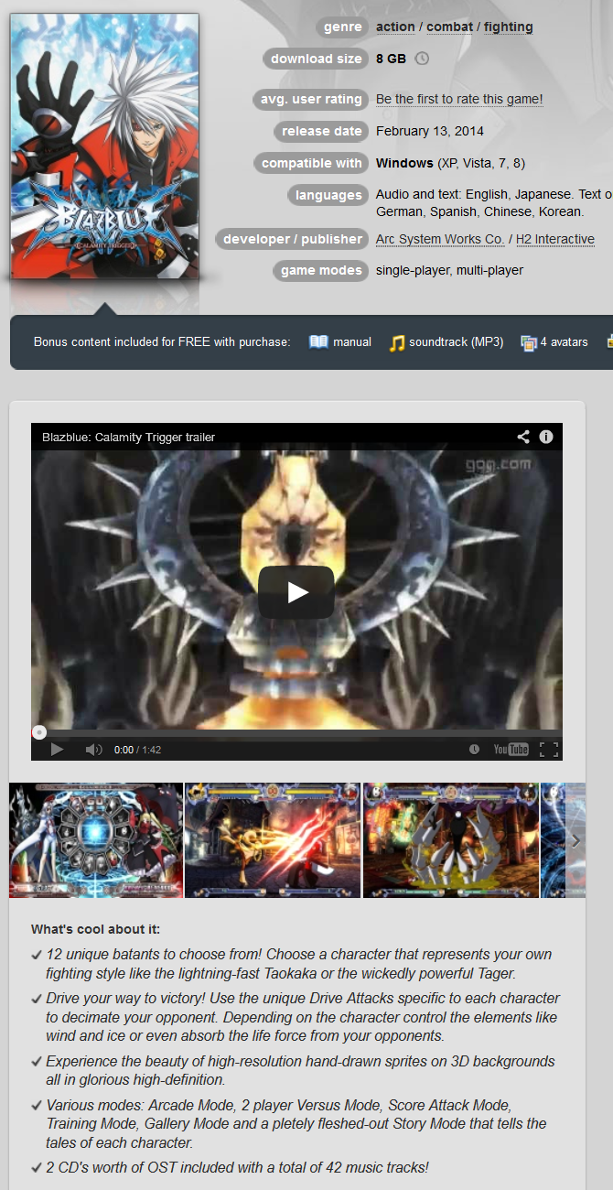Open the third screenshot with white claws
Screen dimensions: 613x1190
451,840
